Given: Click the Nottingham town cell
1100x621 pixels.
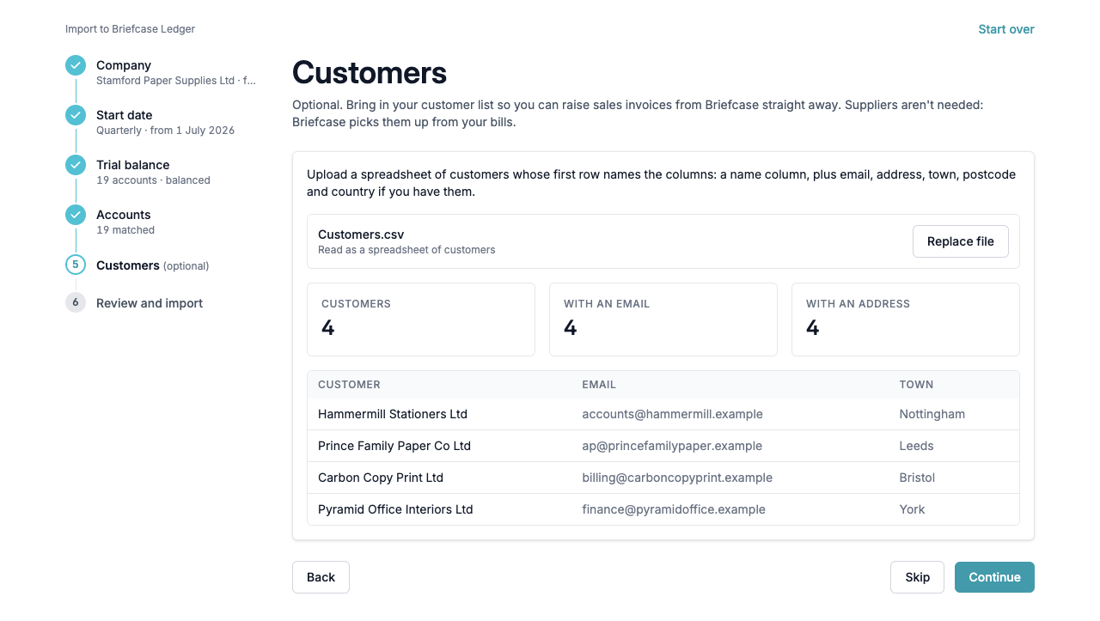Looking at the screenshot, I should click(932, 414).
